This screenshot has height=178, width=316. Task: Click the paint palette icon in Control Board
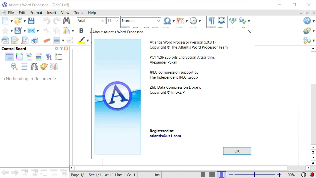pyautogui.click(x=44, y=66)
